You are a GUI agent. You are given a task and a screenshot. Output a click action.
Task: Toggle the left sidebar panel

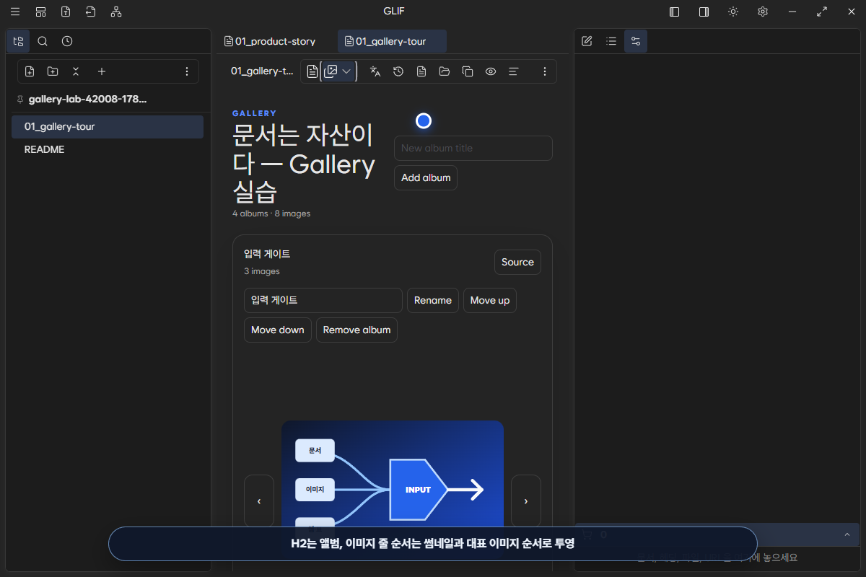(x=675, y=12)
